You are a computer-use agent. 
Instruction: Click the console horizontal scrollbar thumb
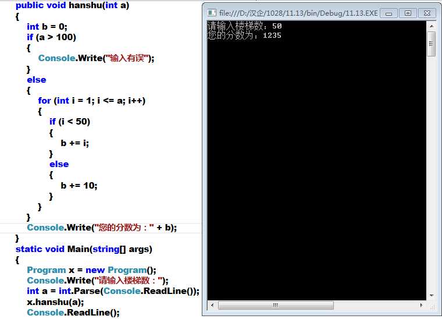click(276, 305)
